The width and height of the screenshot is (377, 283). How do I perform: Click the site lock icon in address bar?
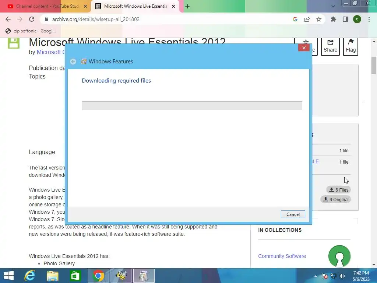[x=46, y=19]
